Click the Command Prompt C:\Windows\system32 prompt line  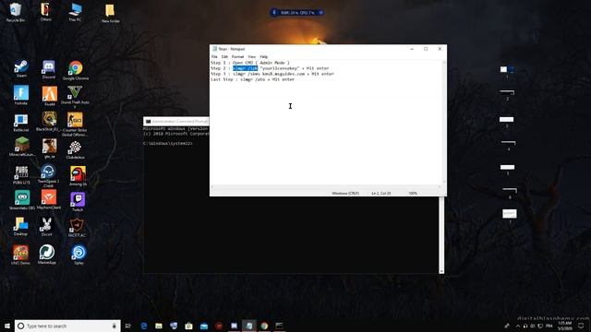click(168, 144)
